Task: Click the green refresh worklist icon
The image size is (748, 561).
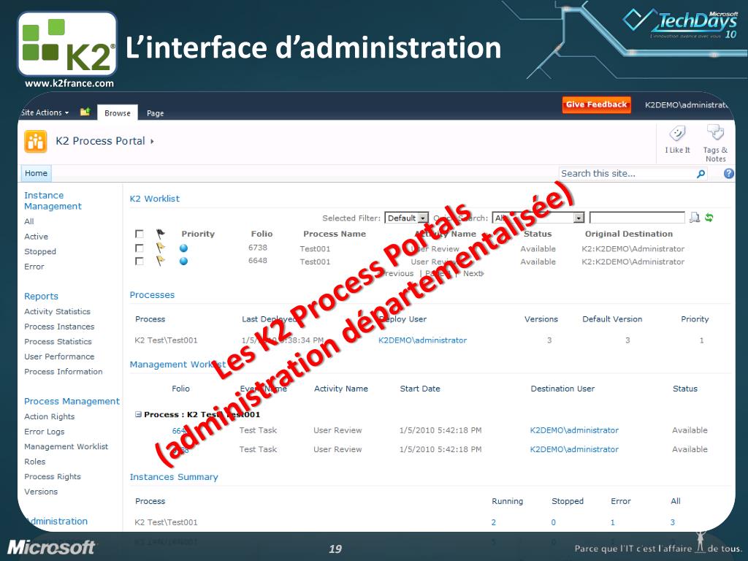Action: pos(709,218)
